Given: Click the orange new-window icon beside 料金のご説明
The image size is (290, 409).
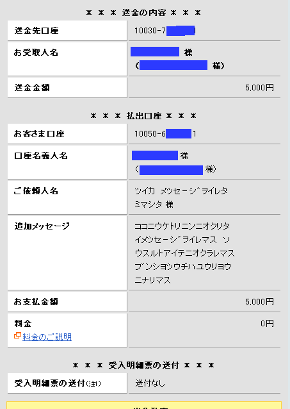Looking at the screenshot, I should pos(17,336).
